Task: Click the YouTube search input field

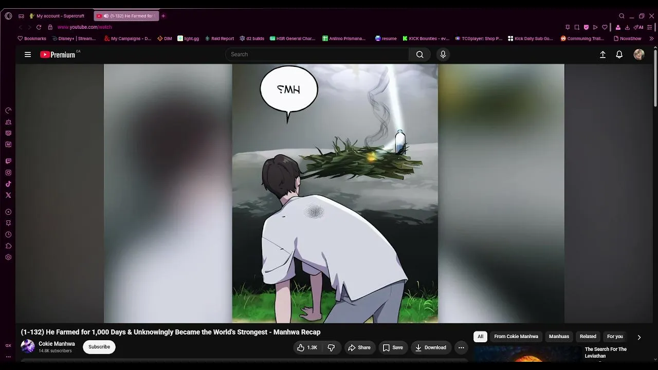Action: point(317,54)
